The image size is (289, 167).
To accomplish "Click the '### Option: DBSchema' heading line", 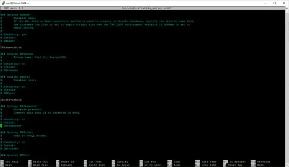I will [17, 54].
